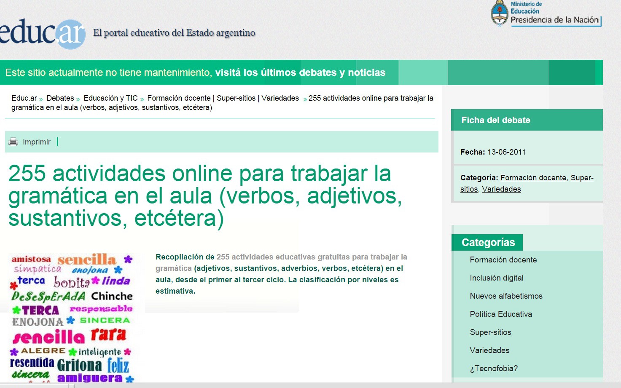Open the ¿Tecnofobia? category
Image resolution: width=621 pixels, height=388 pixels.
tap(493, 368)
